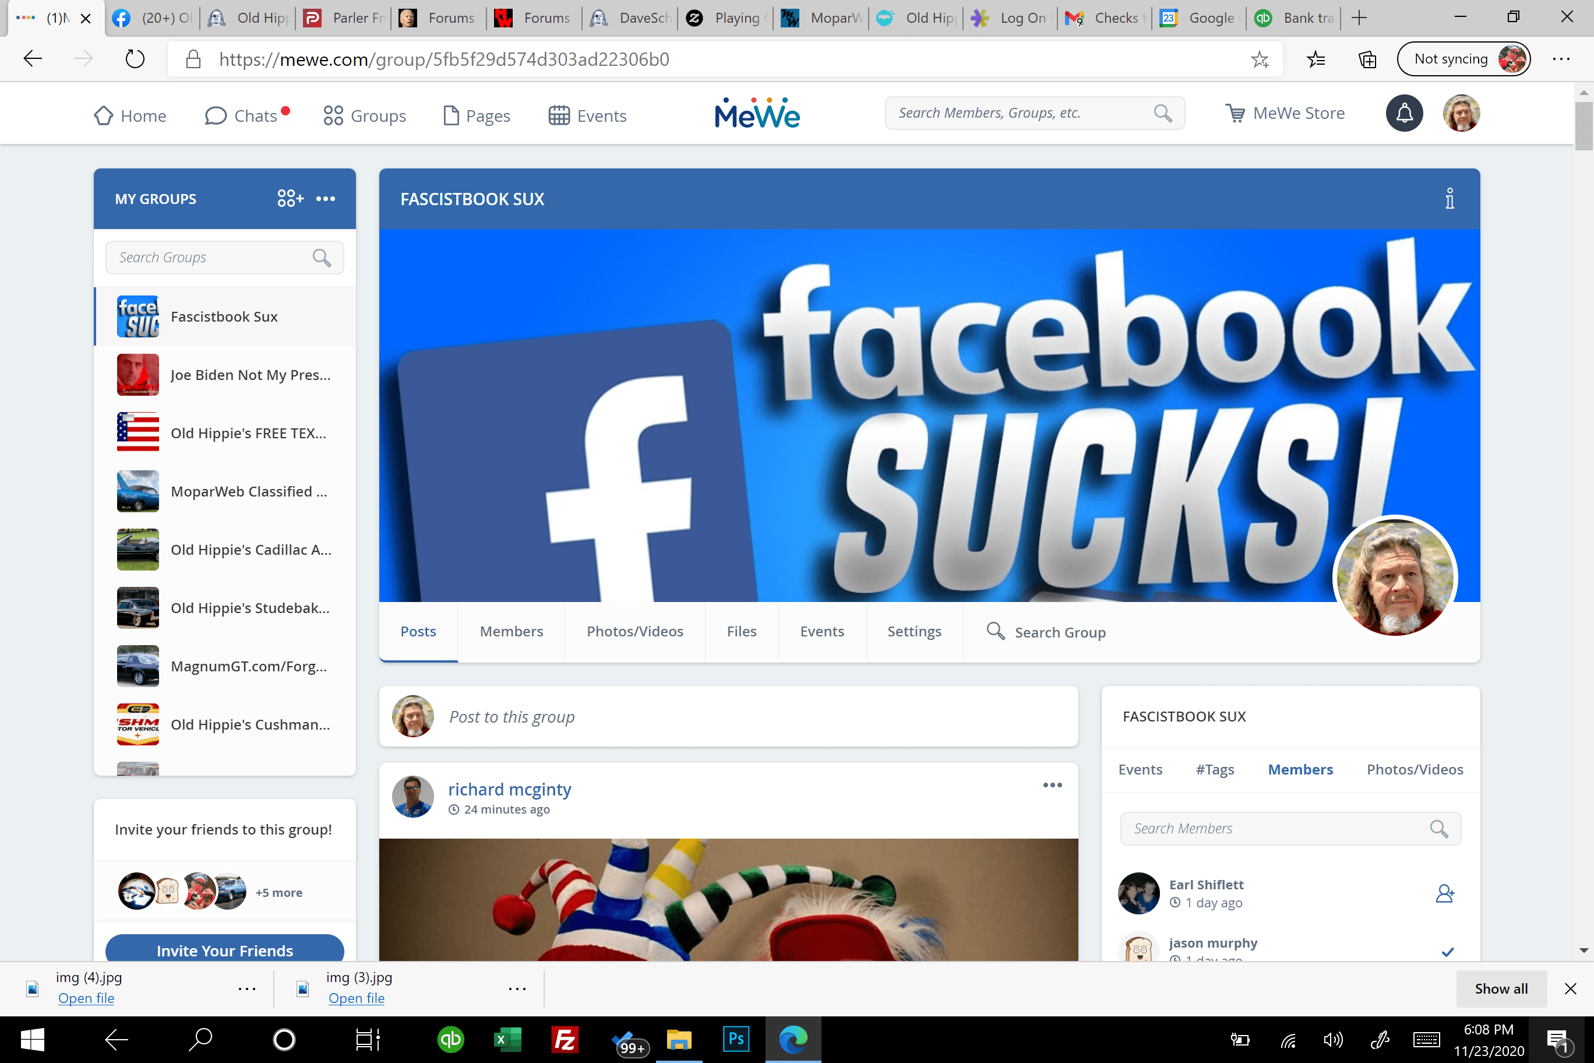Viewport: 1594px width, 1063px height.
Task: Open MoparWeb Classified group
Action: point(225,491)
